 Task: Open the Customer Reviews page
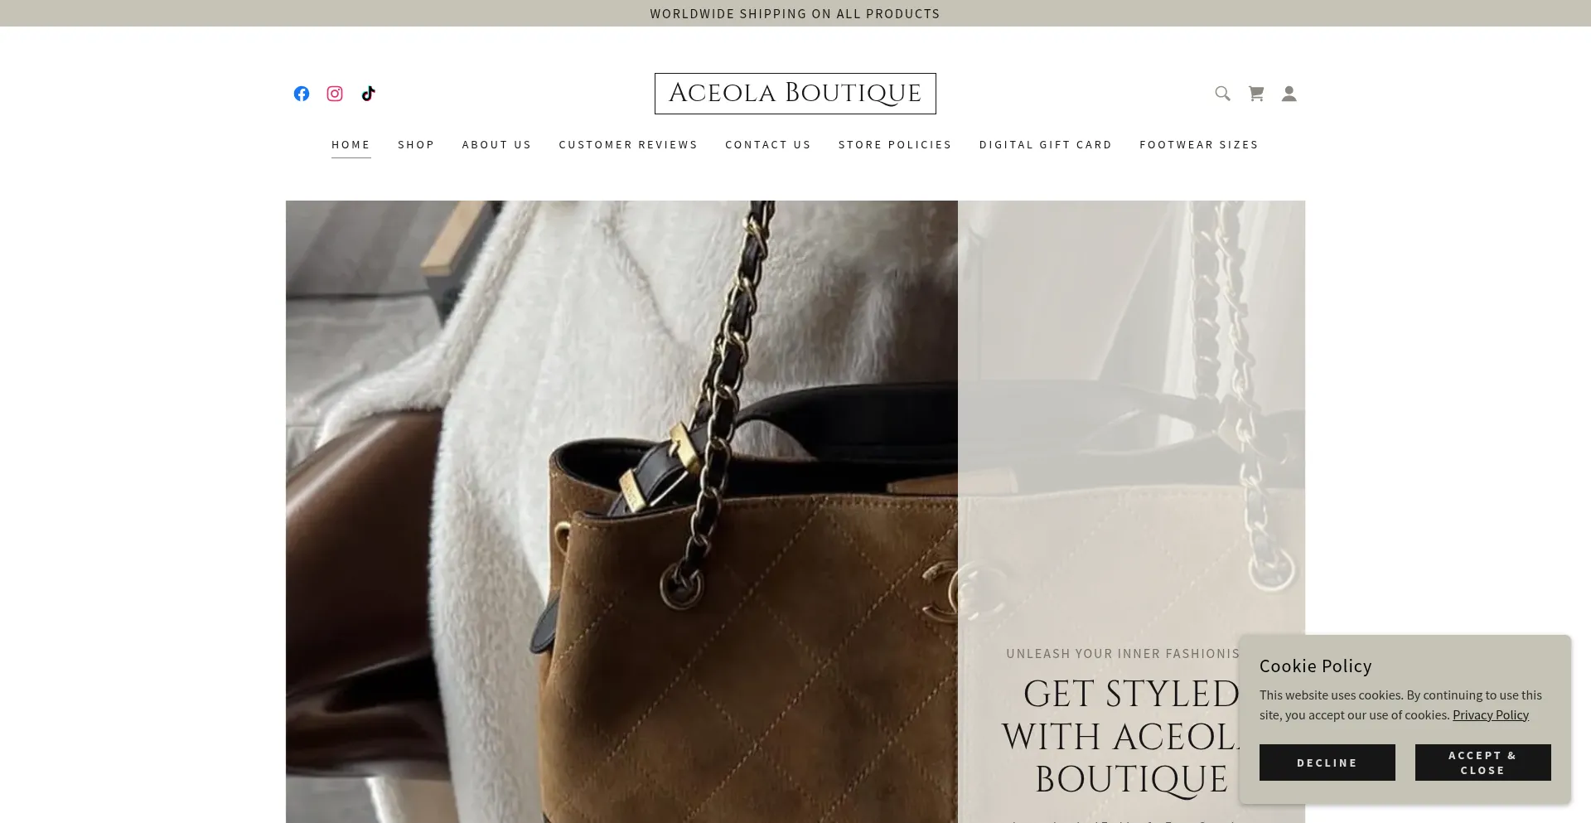tap(628, 144)
